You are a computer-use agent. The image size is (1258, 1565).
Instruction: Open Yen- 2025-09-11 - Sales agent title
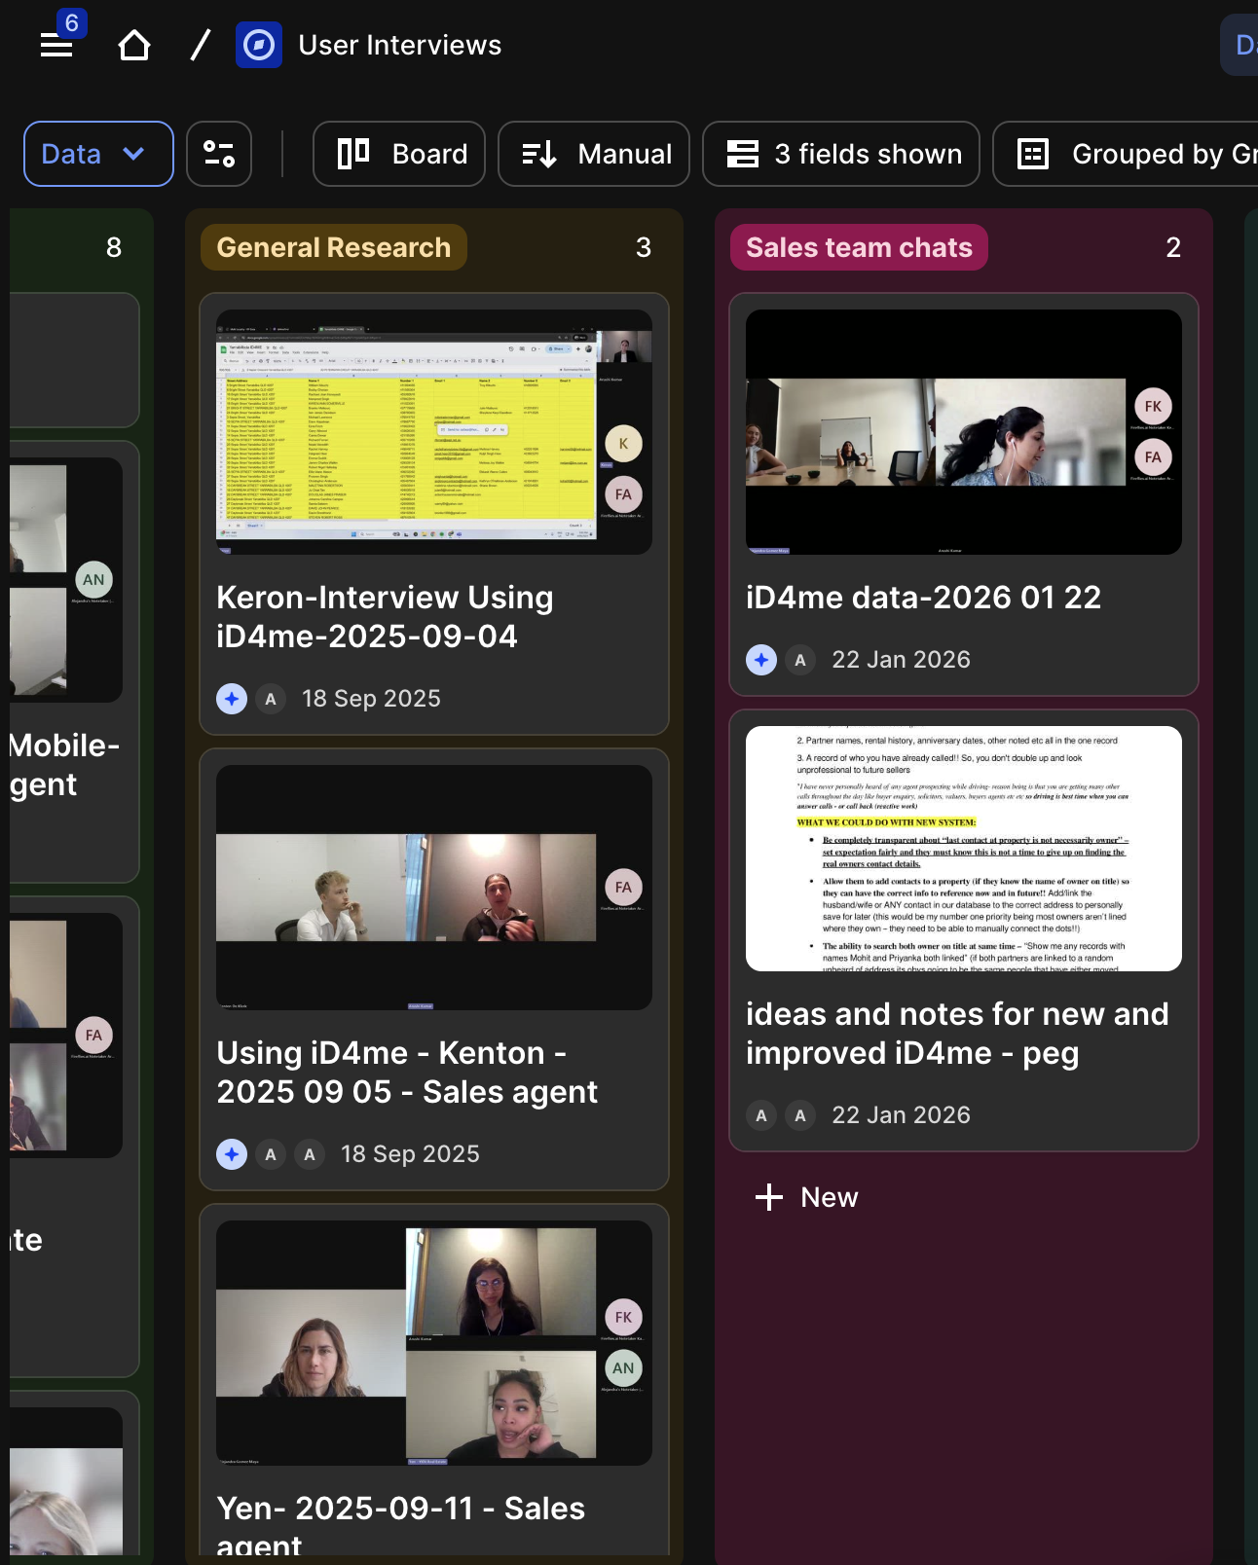tap(401, 1525)
